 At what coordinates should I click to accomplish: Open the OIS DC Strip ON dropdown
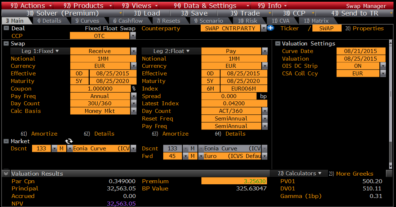[x=383, y=66]
